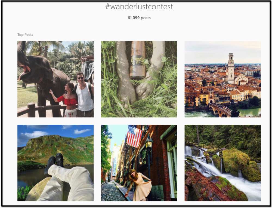The image size is (272, 208).
Task: Click the black boots in lake photo
Action: [54, 162]
